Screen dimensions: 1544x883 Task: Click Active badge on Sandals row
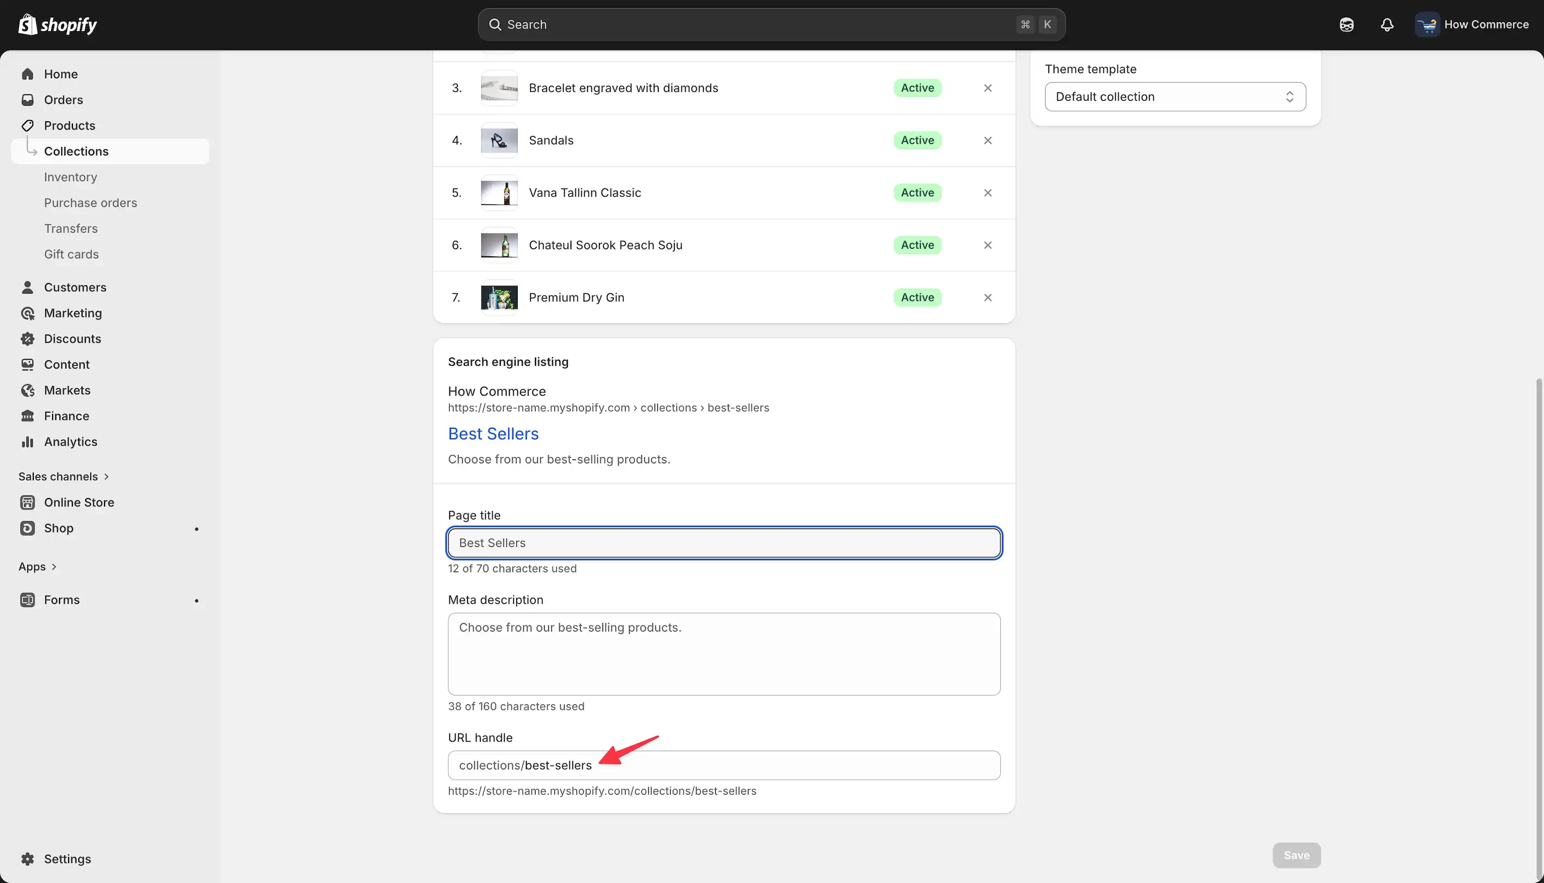917,140
